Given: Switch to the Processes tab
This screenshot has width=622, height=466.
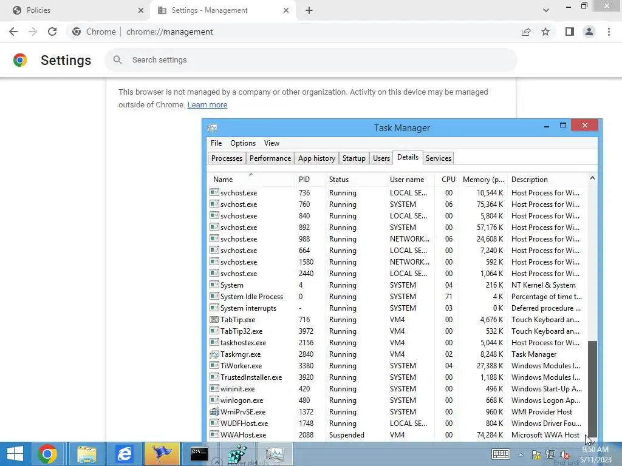Looking at the screenshot, I should 227,158.
